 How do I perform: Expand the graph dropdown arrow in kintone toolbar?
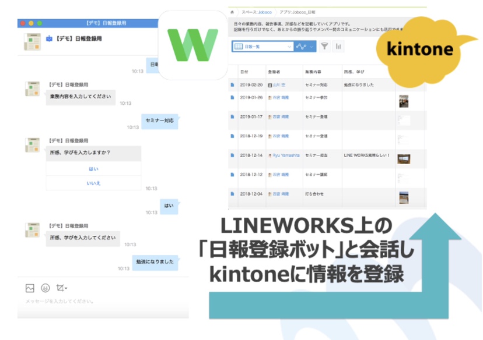pyautogui.click(x=311, y=47)
